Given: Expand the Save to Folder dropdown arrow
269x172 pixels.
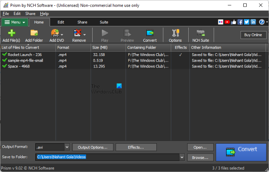Looking at the screenshot, I should 182,157.
